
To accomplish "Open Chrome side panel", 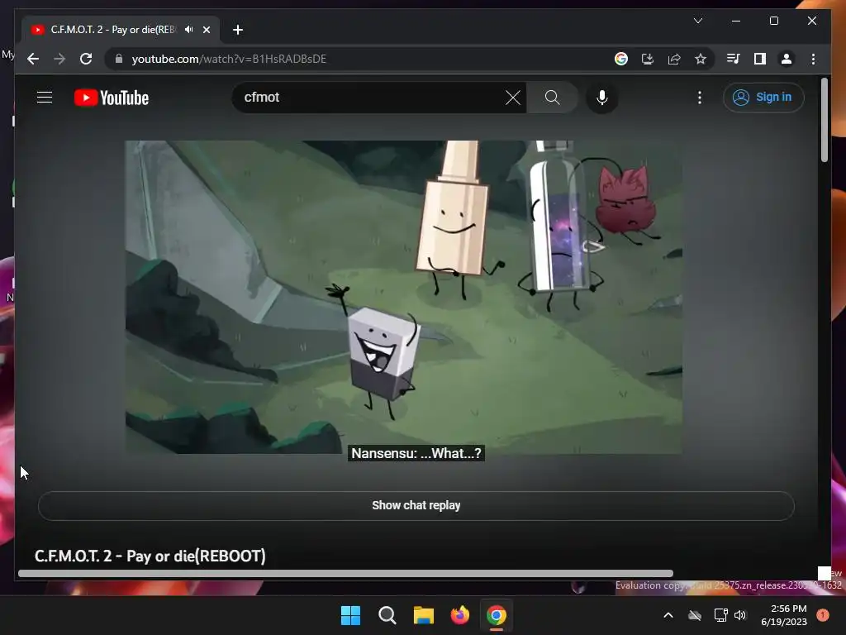I will (x=760, y=59).
